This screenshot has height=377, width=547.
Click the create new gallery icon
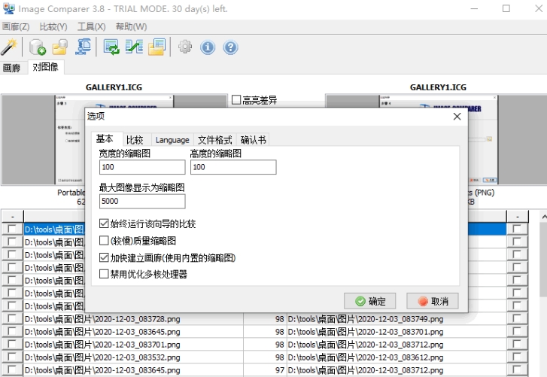37,47
